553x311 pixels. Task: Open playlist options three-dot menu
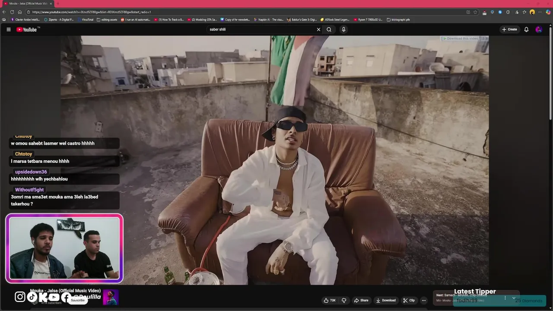coord(505,298)
